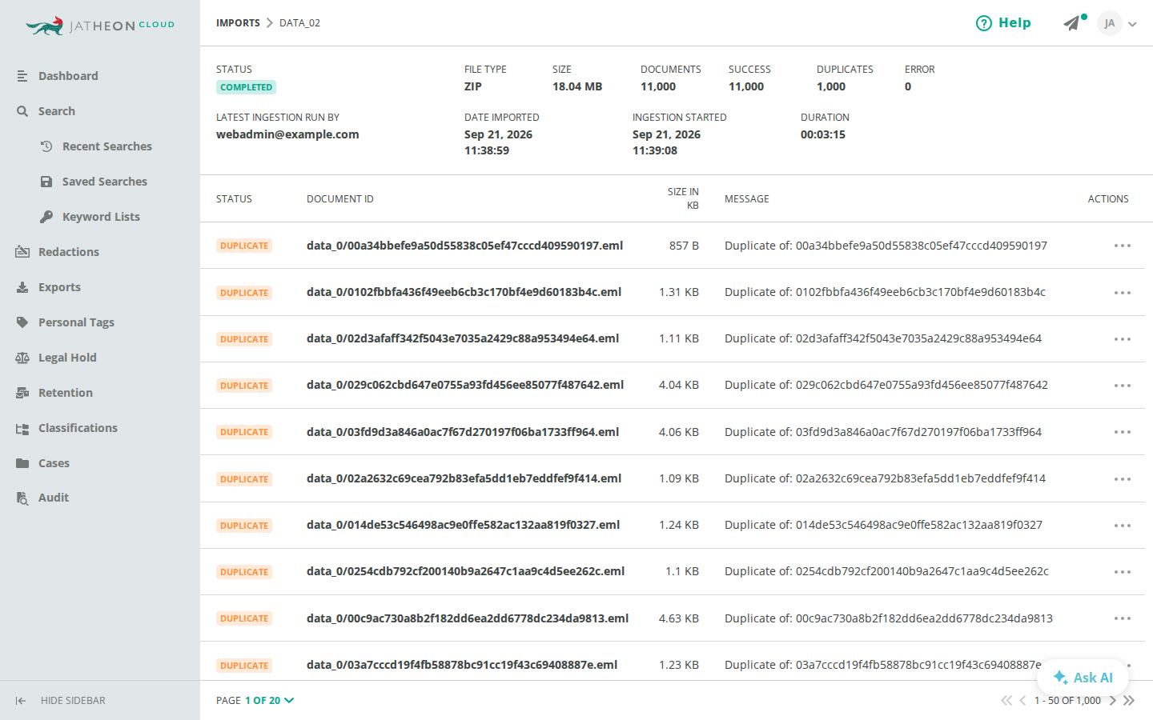Click the Exports download icon
Viewport: 1153px width, 720px height.
22,287
